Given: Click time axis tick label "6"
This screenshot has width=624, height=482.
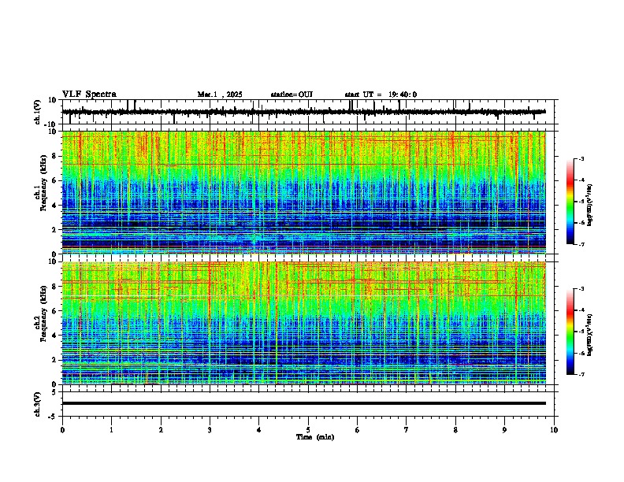Looking at the screenshot, I should point(358,430).
